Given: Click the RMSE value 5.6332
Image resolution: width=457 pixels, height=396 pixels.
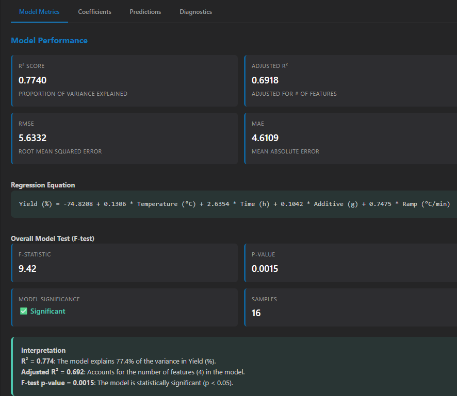Looking at the screenshot, I should (x=32, y=138).
